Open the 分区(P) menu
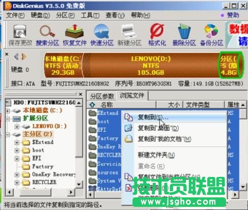248x210 pixels. [65, 15]
